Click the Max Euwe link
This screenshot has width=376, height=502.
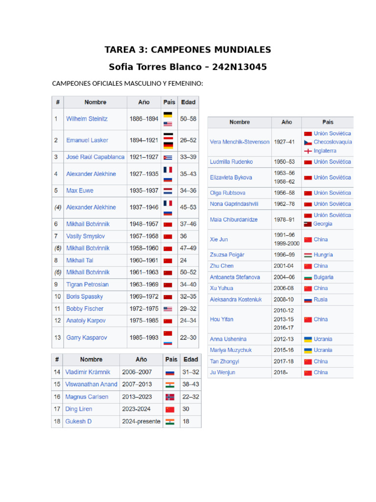click(80, 191)
